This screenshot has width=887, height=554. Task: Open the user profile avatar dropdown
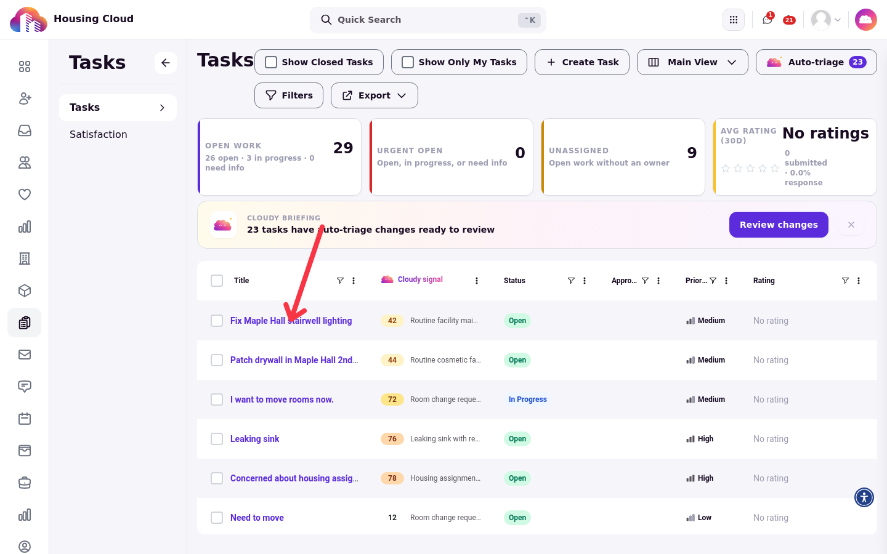point(826,20)
